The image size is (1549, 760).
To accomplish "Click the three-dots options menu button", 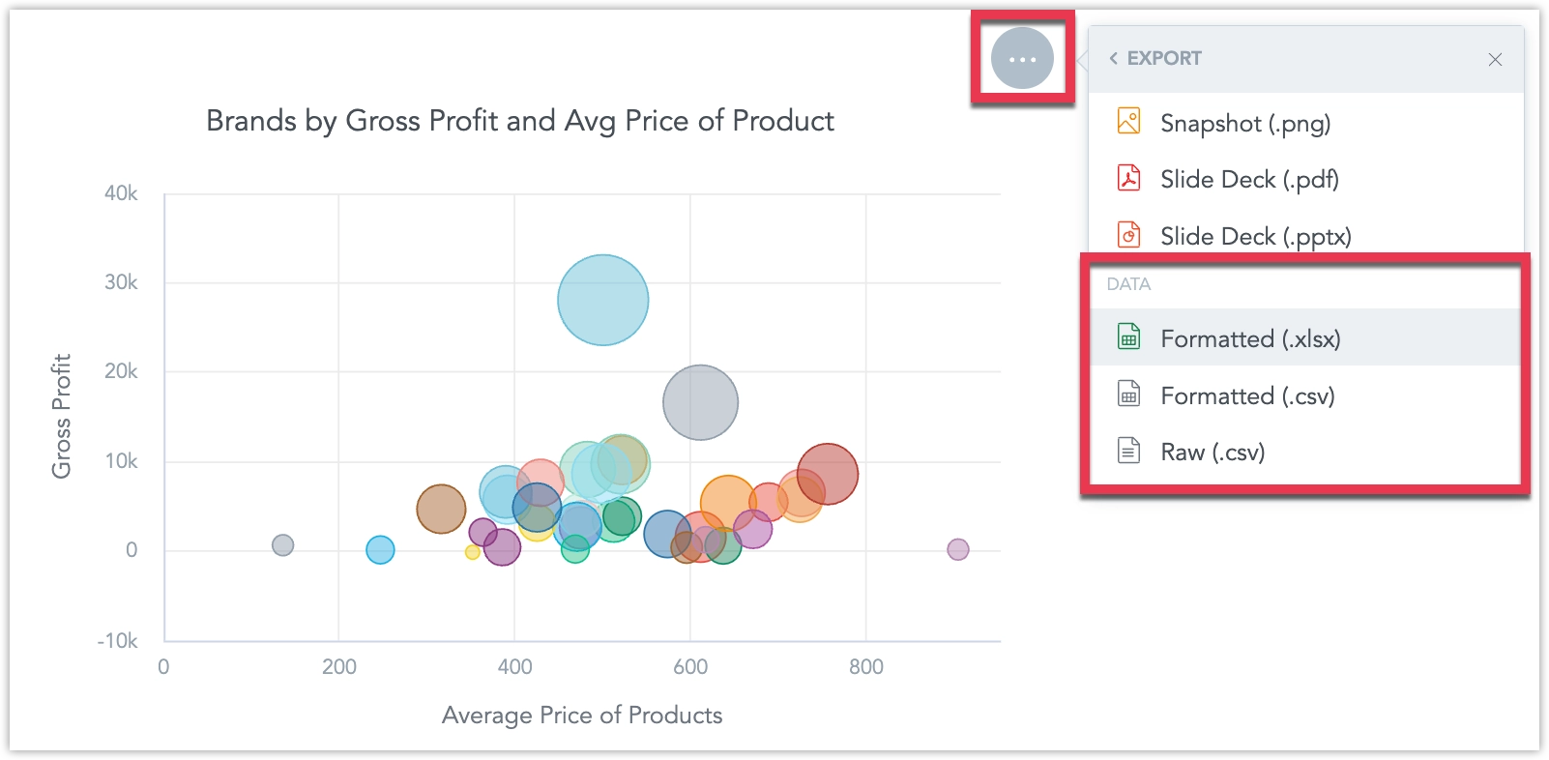I will 1022,59.
